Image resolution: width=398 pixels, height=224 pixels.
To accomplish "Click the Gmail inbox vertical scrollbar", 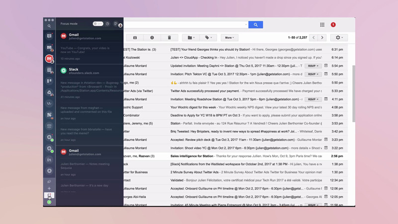I will point(354,94).
